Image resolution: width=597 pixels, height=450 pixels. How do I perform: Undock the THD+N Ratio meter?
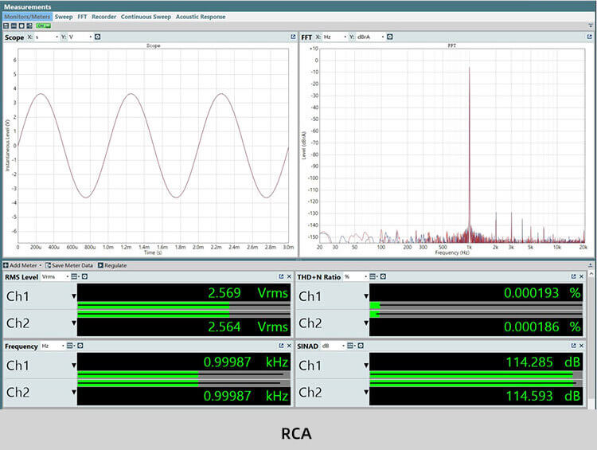pos(572,276)
